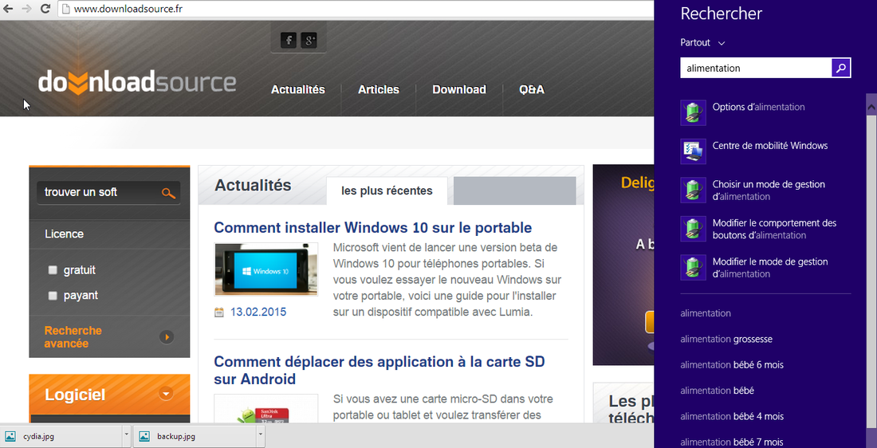Reload the page with refresh icon
The image size is (877, 448).
coord(46,9)
